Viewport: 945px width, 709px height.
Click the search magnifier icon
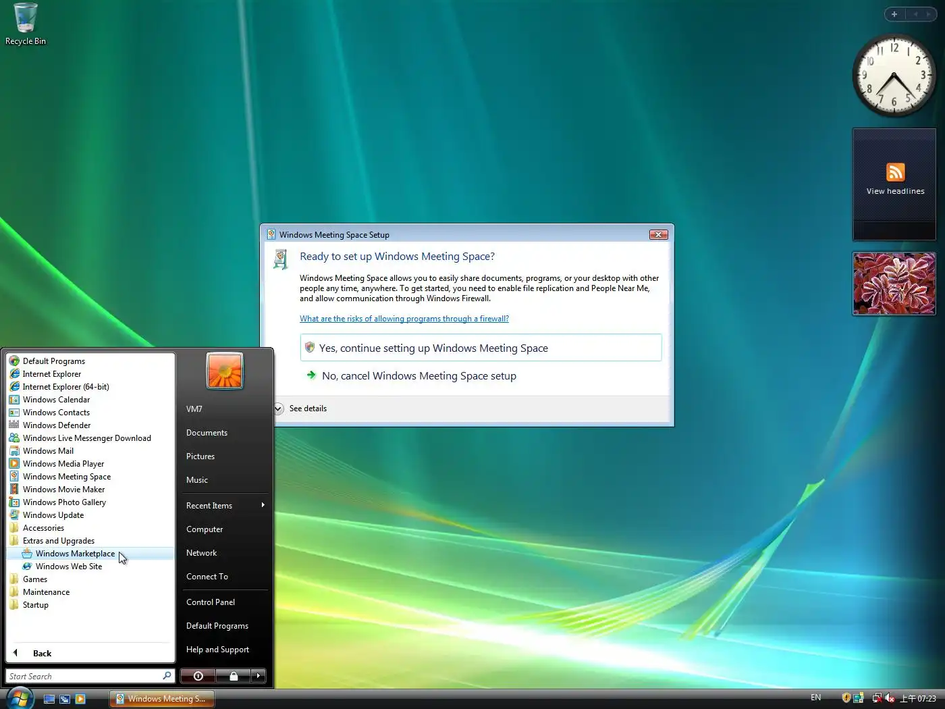[x=167, y=675]
